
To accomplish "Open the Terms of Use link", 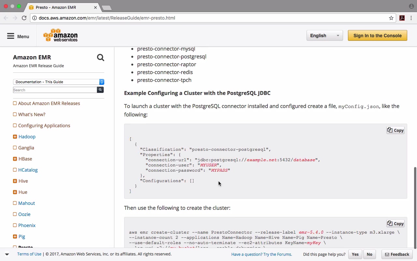I will tap(29, 254).
